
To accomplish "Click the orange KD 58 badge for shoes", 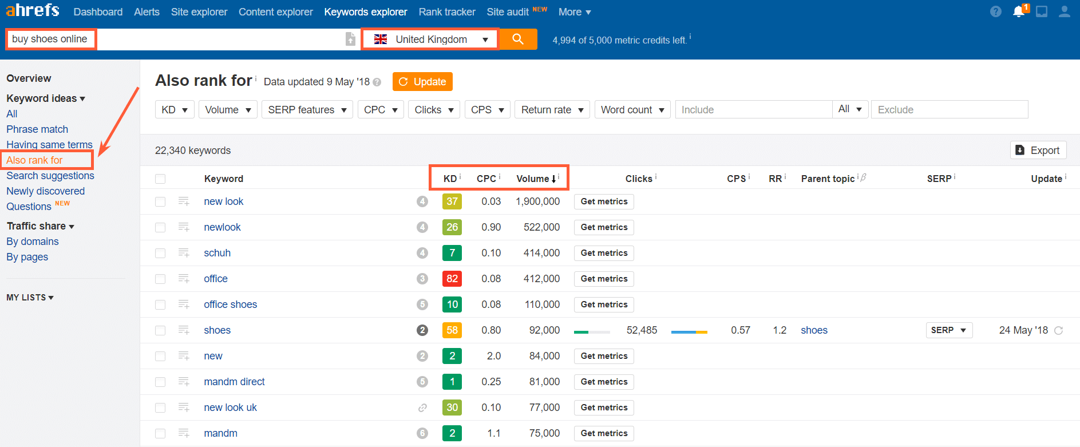I will pyautogui.click(x=452, y=330).
